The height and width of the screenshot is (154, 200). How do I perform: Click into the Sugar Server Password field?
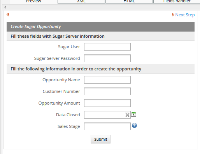[107, 58]
